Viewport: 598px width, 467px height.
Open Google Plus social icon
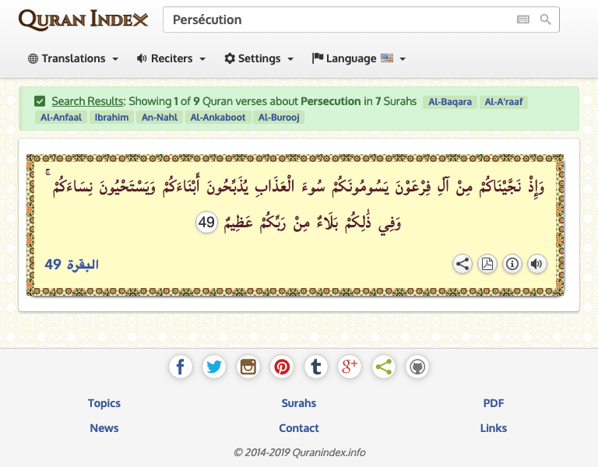point(350,367)
